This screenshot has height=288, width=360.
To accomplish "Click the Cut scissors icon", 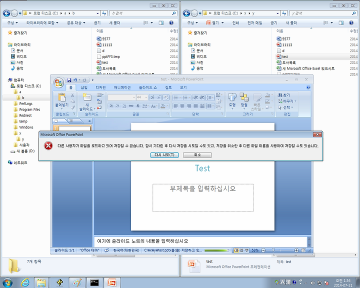I will coord(72,95).
